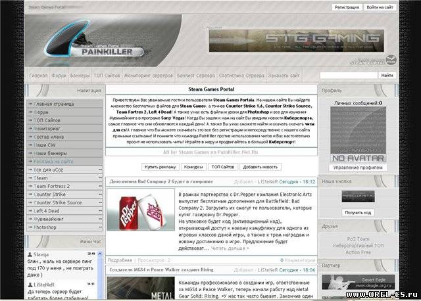
Task: Open Форум in the top menu
Action: [60, 76]
